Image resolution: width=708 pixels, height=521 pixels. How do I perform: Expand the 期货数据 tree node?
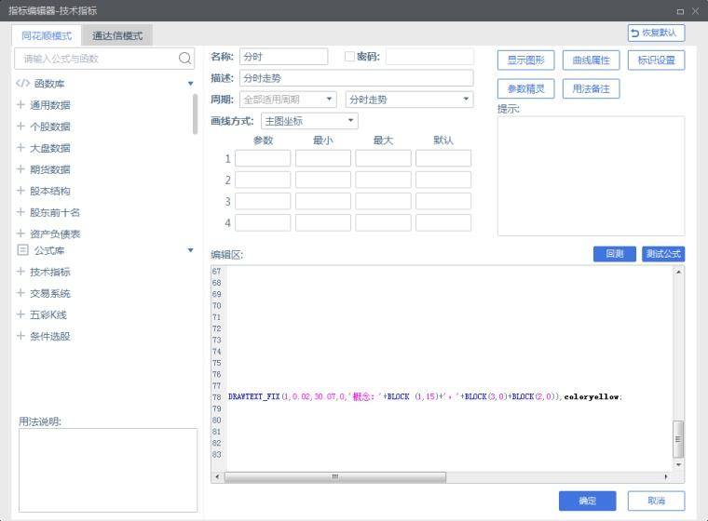click(20, 169)
